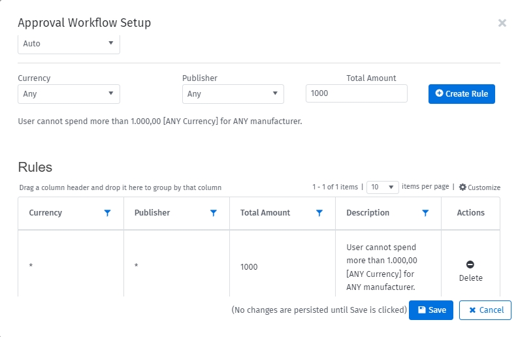Close the Approval Workflow Setup dialog

(x=502, y=23)
